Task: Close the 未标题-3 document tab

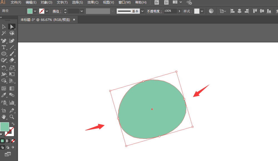Action: [x=74, y=20]
